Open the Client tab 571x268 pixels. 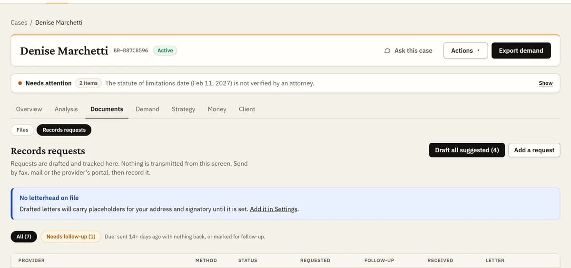pyautogui.click(x=247, y=109)
